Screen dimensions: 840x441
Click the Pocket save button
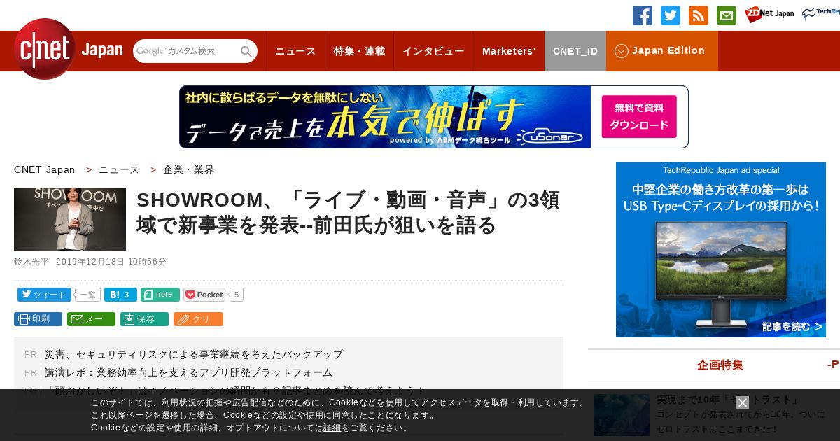point(204,295)
